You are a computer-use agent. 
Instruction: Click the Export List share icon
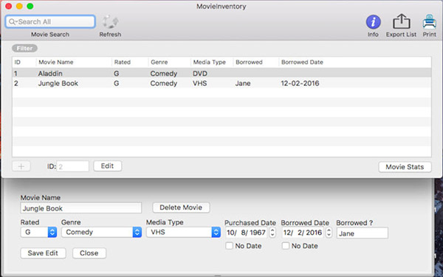[x=402, y=21]
